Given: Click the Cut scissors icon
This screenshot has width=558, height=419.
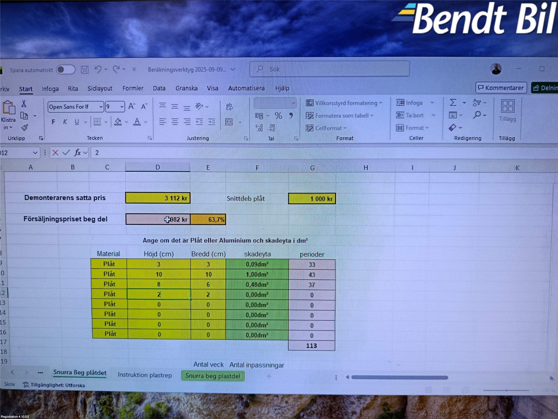Looking at the screenshot, I should (24, 104).
